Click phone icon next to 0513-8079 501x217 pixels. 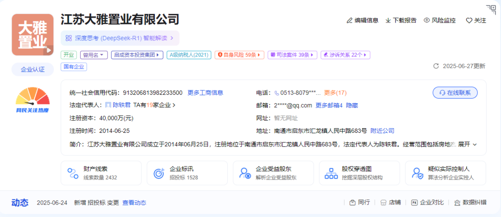click(276, 93)
